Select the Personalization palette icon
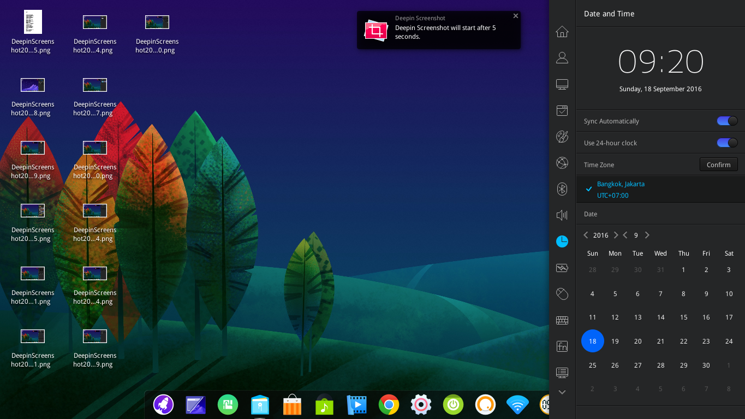This screenshot has width=745, height=419. point(562,137)
